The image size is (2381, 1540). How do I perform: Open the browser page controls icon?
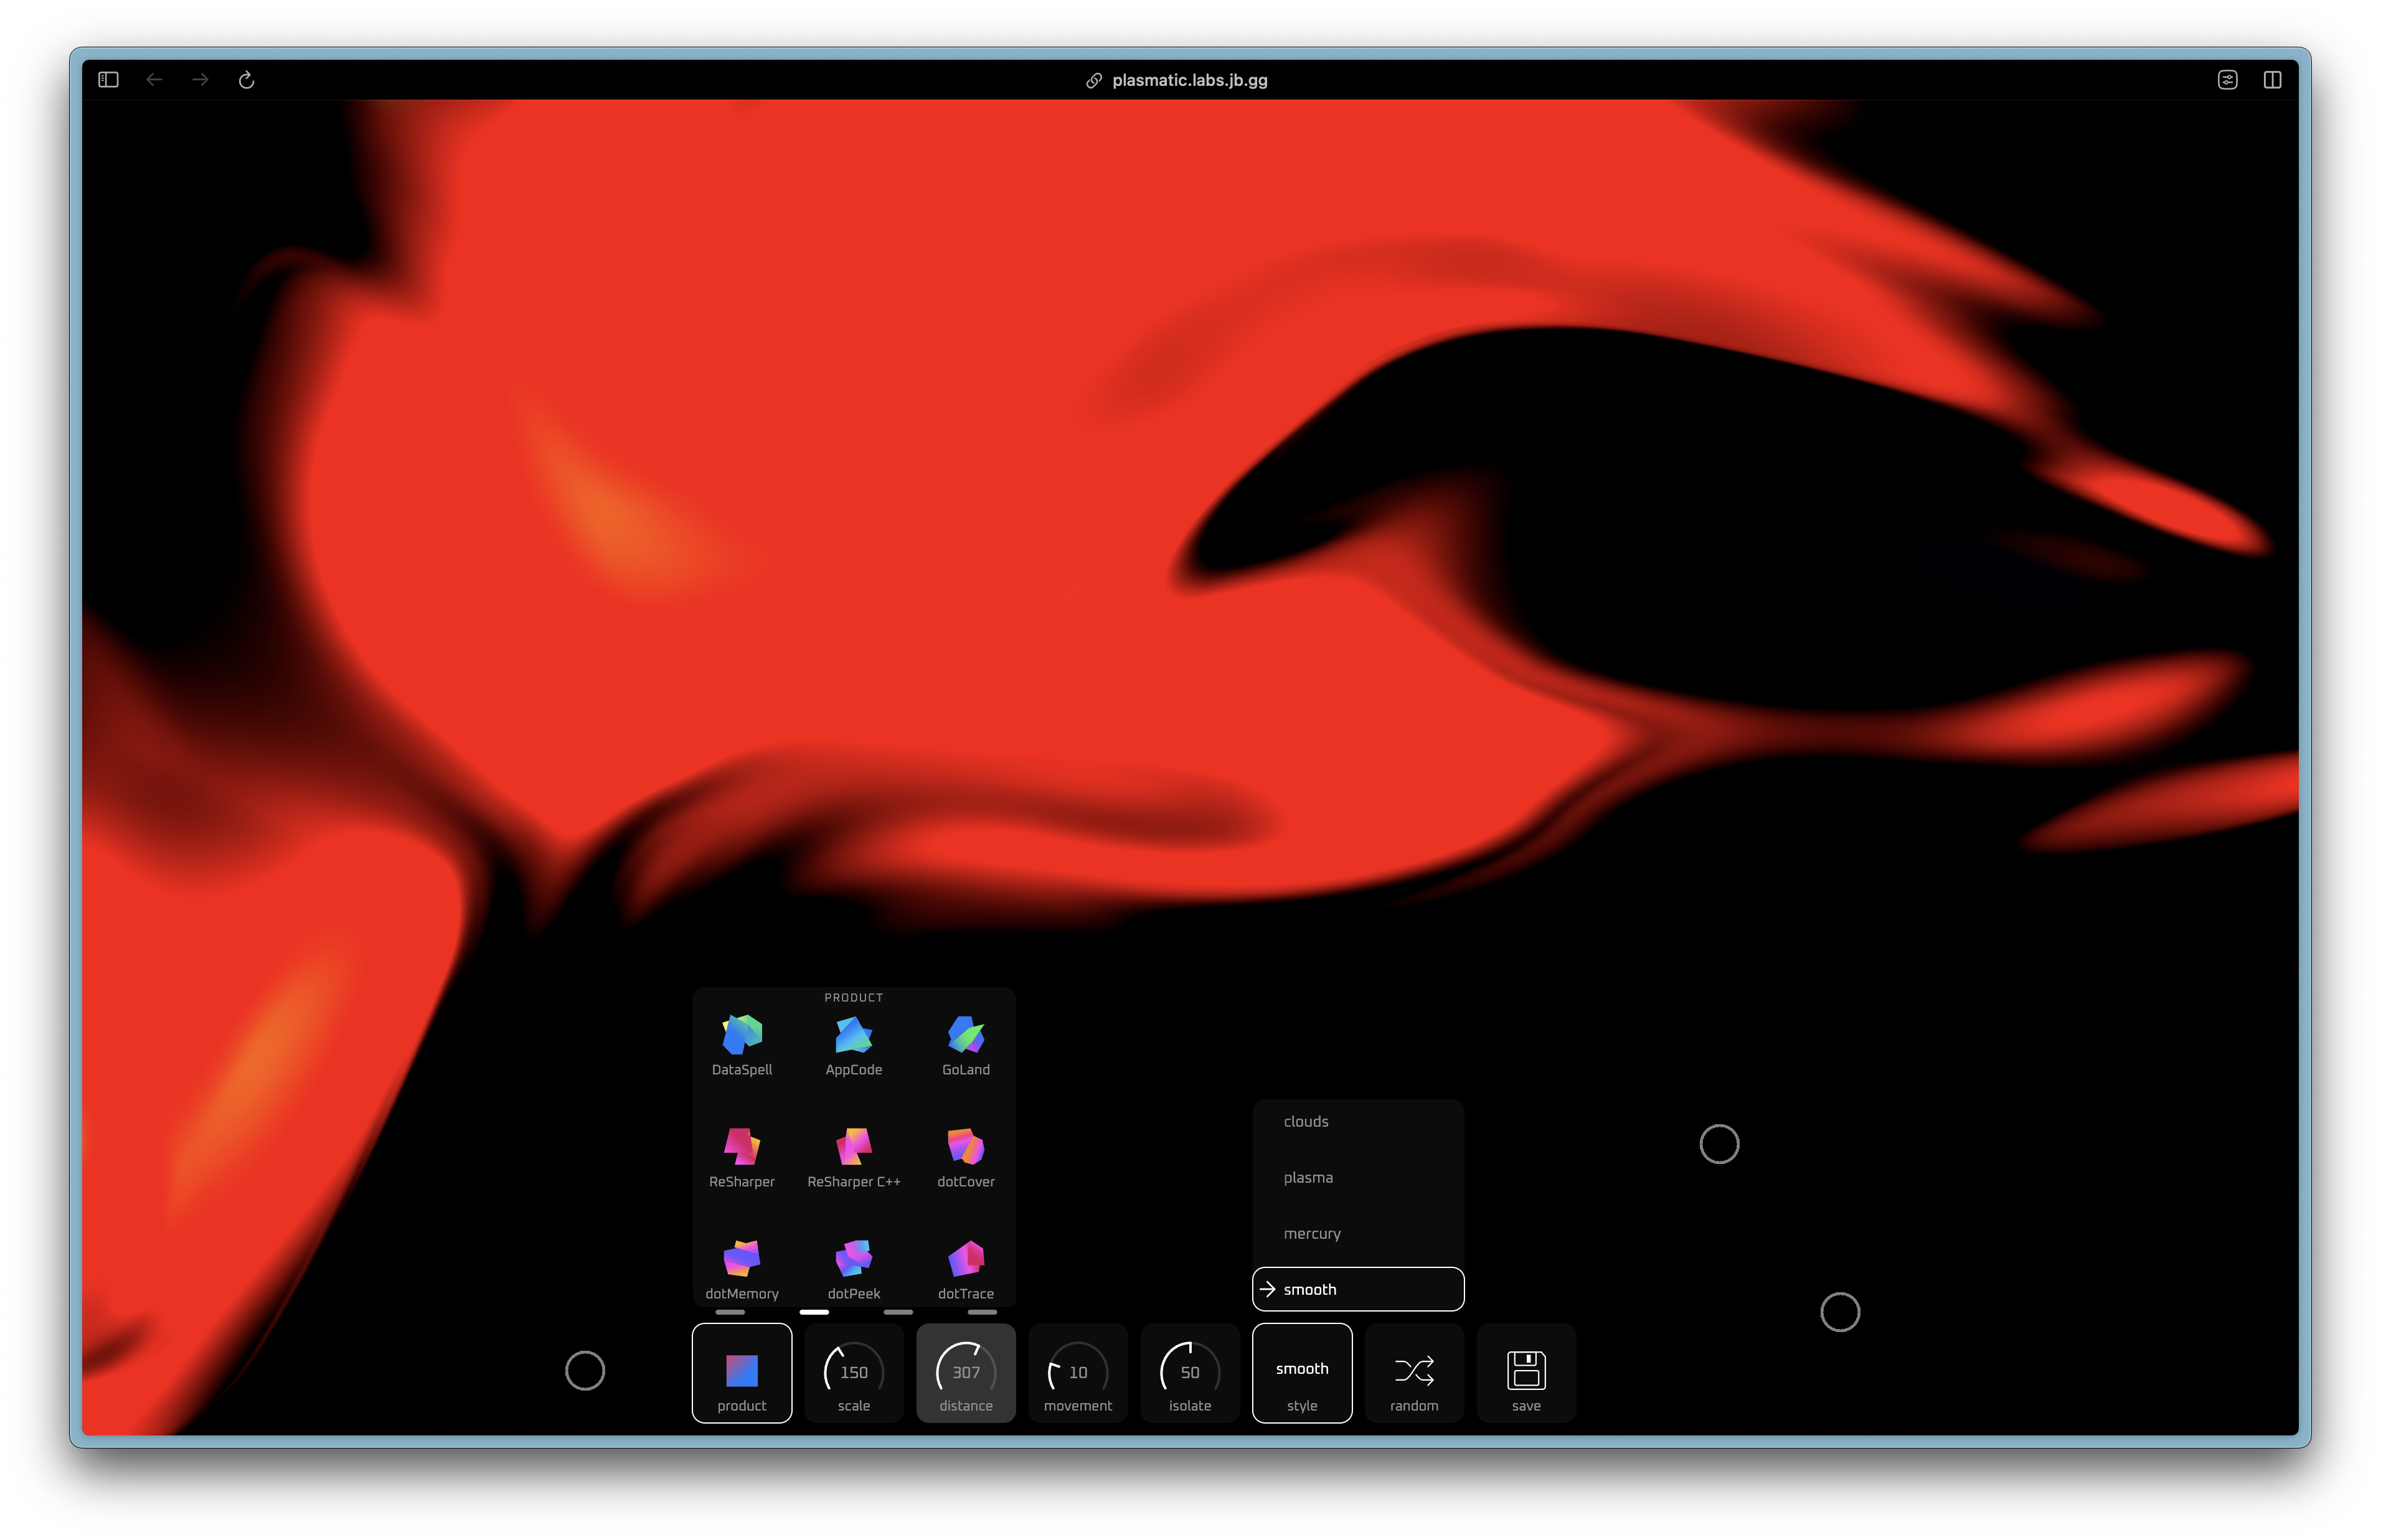[x=2227, y=80]
